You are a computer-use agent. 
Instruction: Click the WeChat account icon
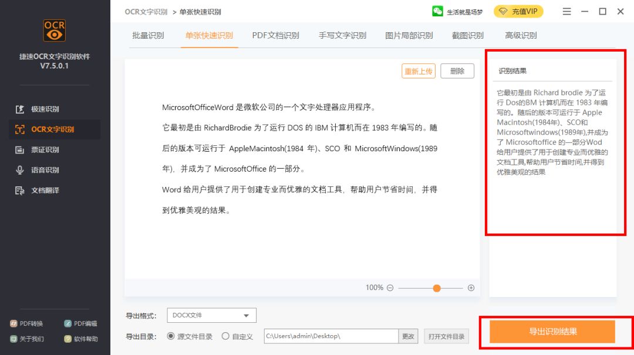point(437,11)
